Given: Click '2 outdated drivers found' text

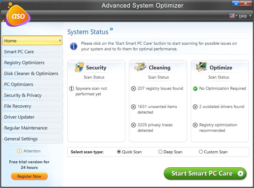Looking at the screenshot, I should point(222,107).
